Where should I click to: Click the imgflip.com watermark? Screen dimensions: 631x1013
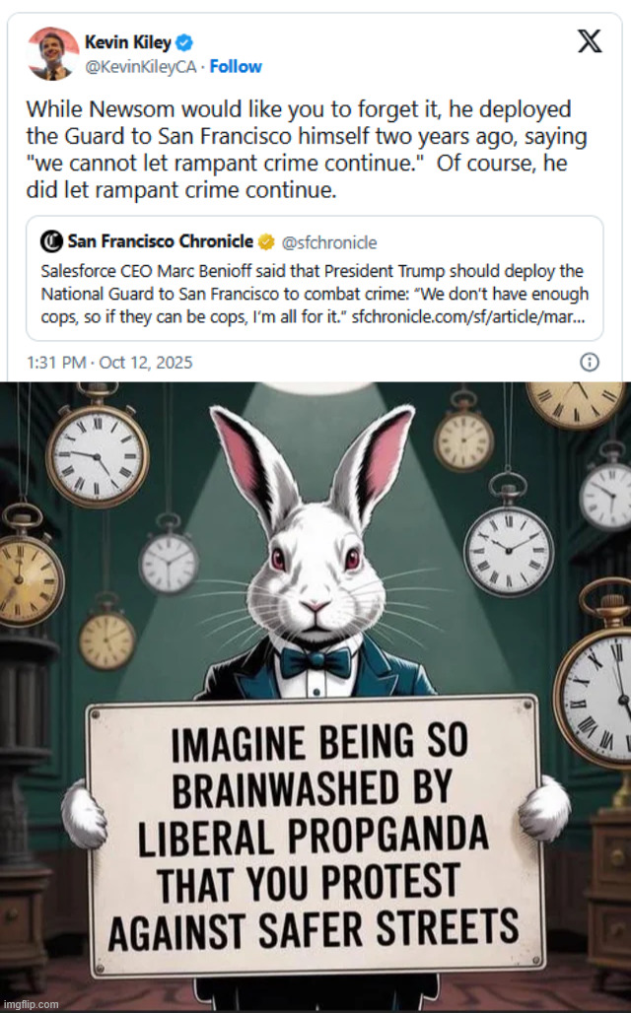coord(31,1004)
